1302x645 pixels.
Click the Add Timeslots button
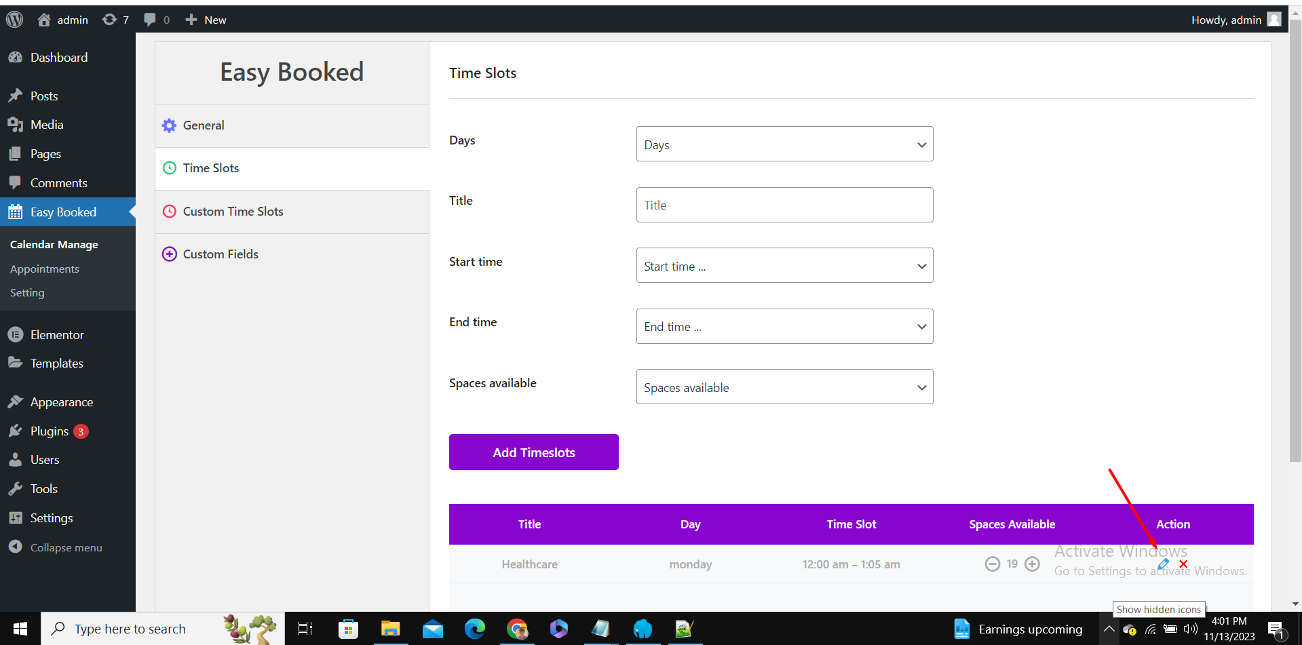click(x=534, y=452)
